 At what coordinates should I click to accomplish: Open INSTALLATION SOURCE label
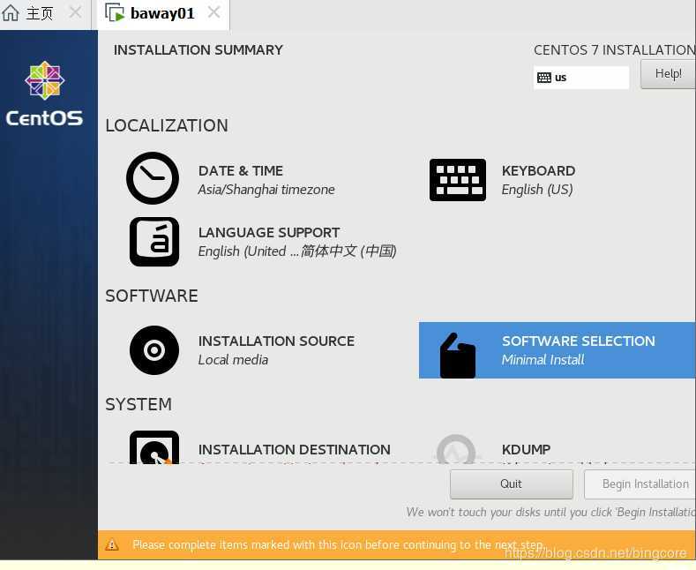point(276,341)
